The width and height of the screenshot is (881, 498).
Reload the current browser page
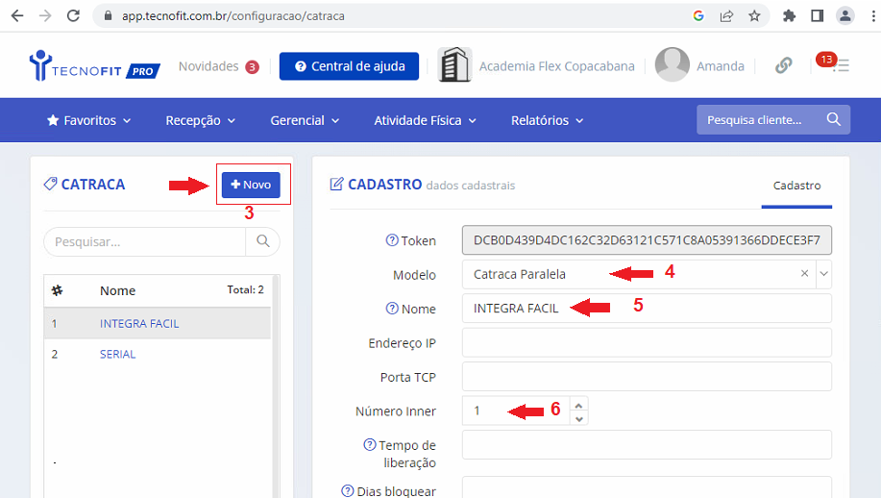click(x=73, y=15)
